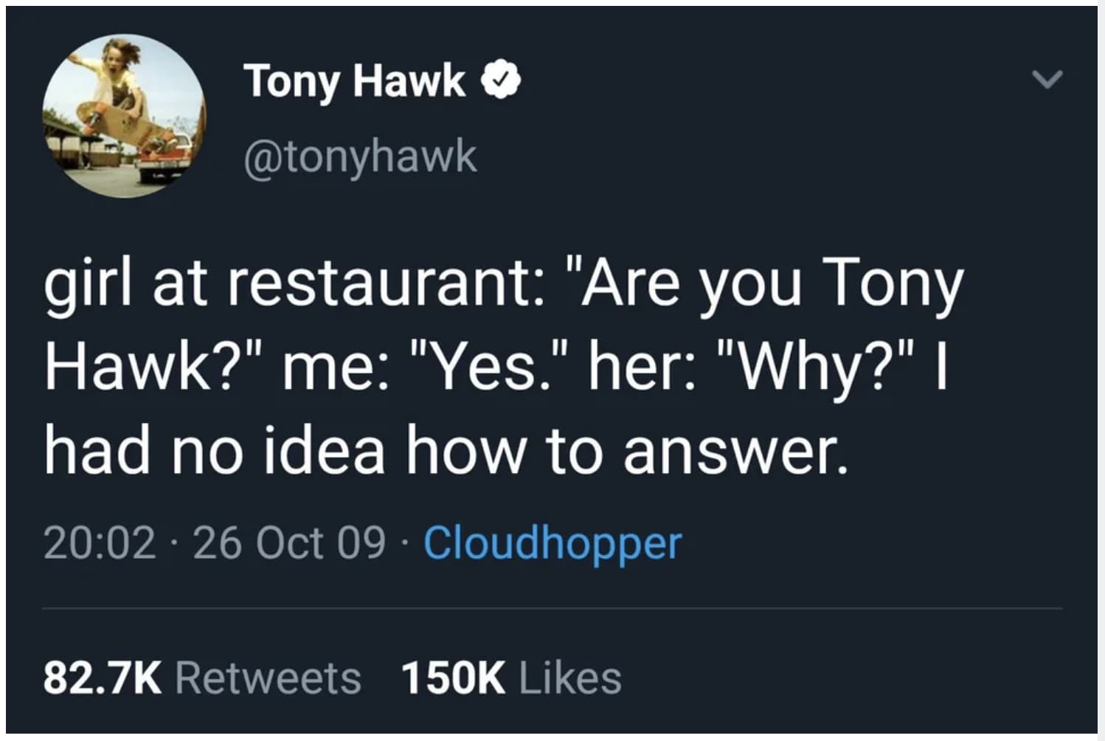Click the Tony Hawk display name
This screenshot has height=741, width=1105.
tap(356, 80)
